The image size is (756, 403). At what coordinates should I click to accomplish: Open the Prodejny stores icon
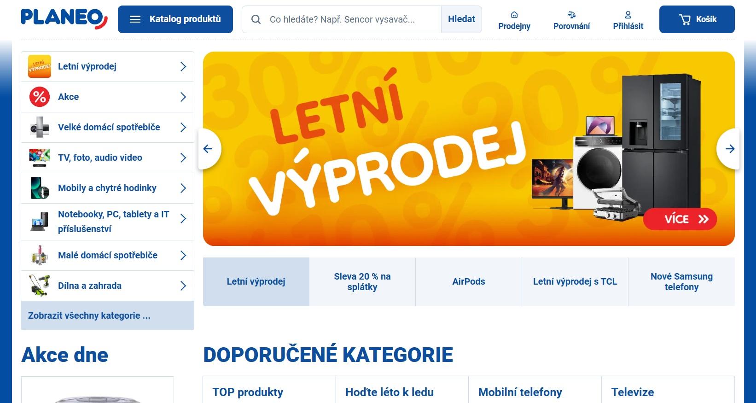pyautogui.click(x=514, y=15)
